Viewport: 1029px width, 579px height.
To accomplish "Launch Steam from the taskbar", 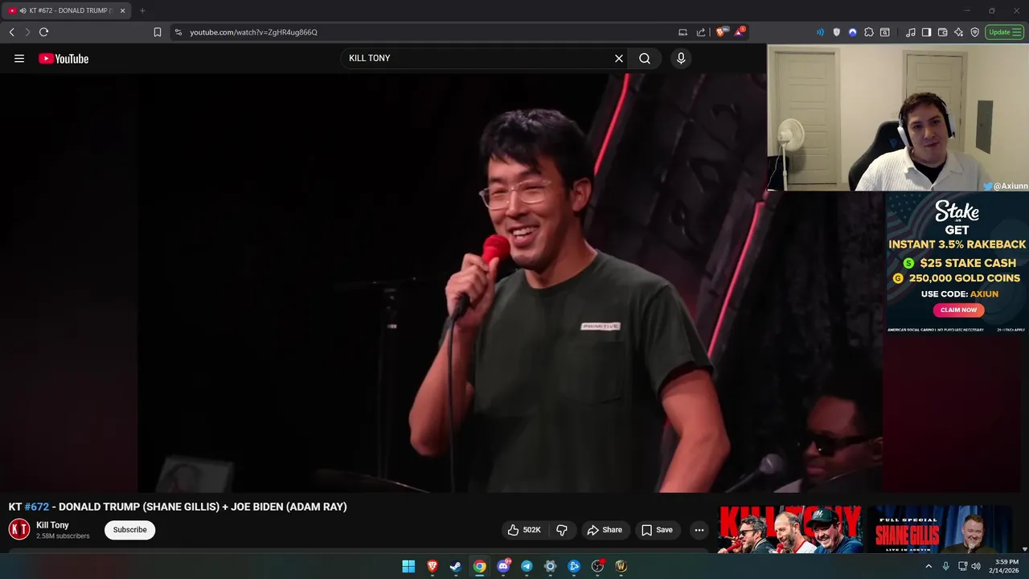I will (x=456, y=566).
